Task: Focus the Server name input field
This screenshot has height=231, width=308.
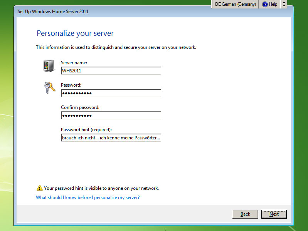Action: coord(111,71)
